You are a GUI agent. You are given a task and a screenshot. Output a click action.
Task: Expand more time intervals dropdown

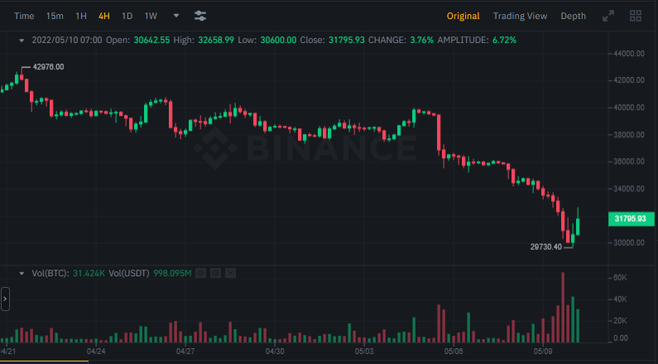tap(175, 16)
